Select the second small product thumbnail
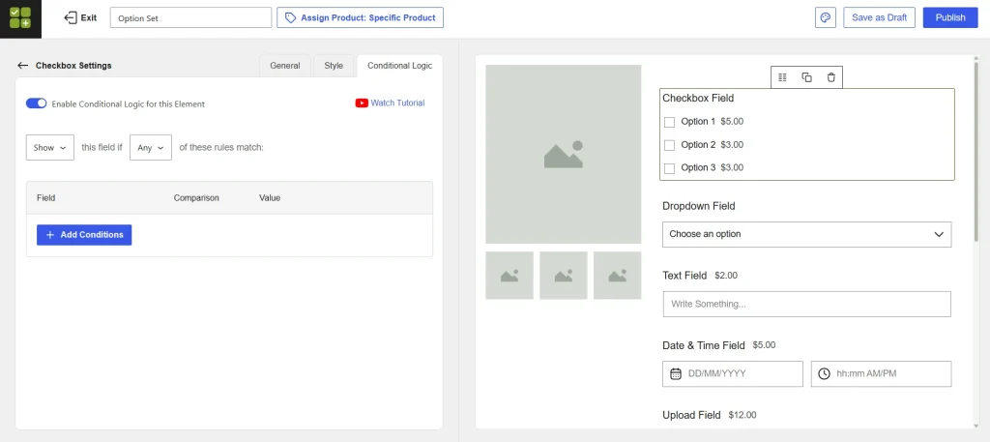This screenshot has width=990, height=442. [564, 276]
